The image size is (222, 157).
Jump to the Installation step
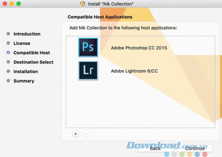[25, 72]
